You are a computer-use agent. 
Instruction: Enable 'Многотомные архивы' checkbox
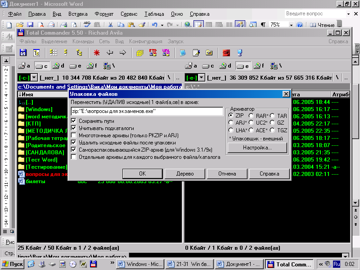point(73,135)
